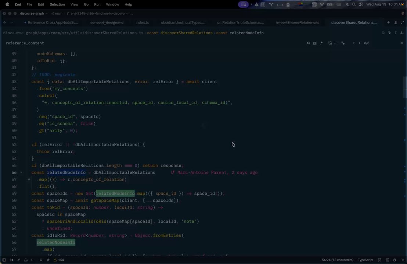The width and height of the screenshot is (407, 264).
Task: Zoom the editor pane with expand icon
Action: coord(402,22)
